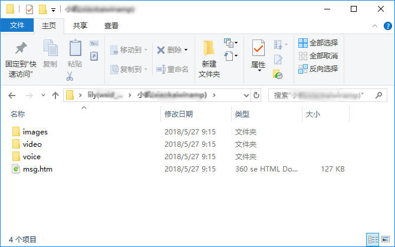Click the Rename (重命名) button
The height and width of the screenshot is (247, 395).
[172, 69]
